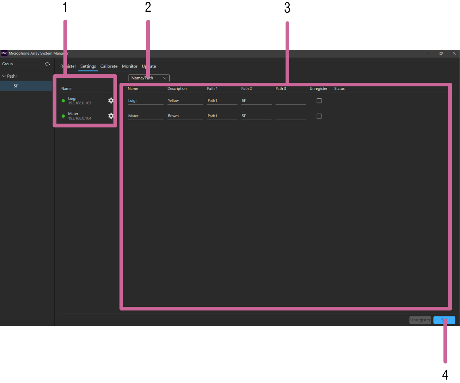This screenshot has height=383, width=460.
Task: Check the Unregister box for Mater
Action: point(319,116)
